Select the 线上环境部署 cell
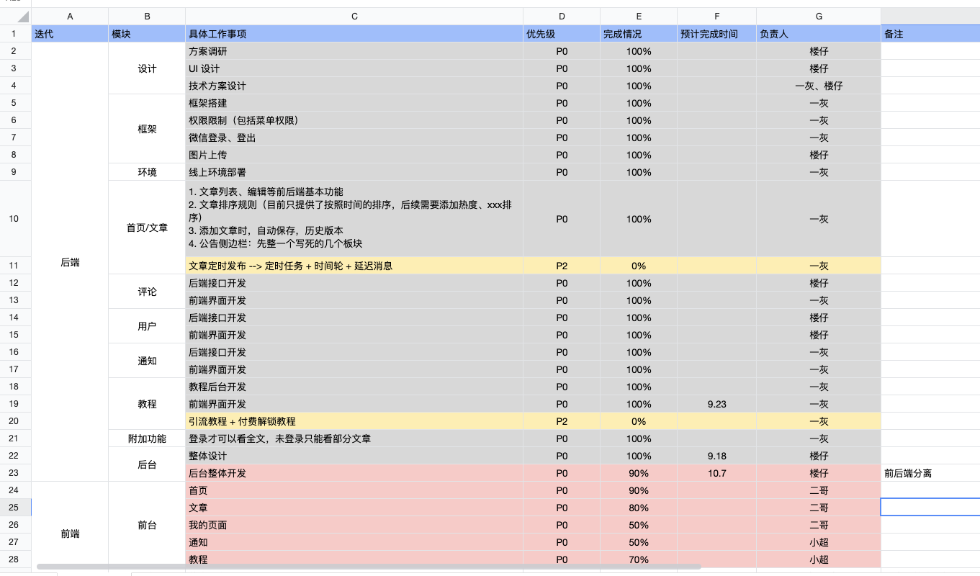This screenshot has height=576, width=980. 354,172
